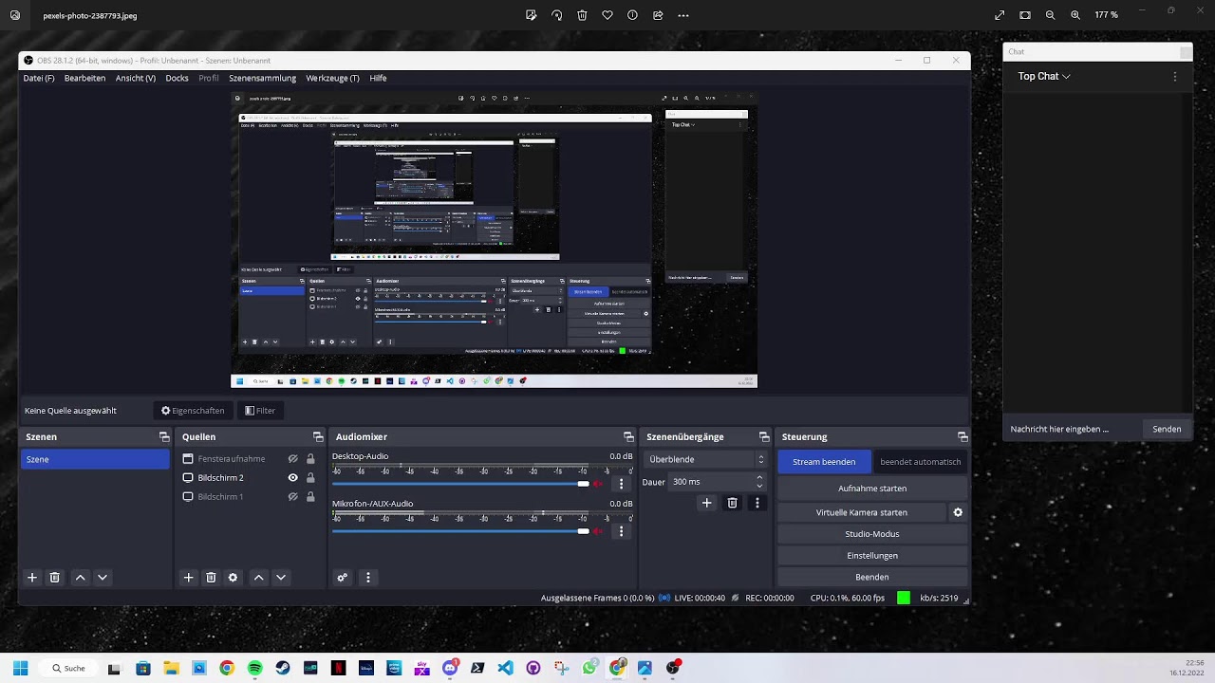Open Werkzeuge (T) menu
The height and width of the screenshot is (683, 1215).
tap(332, 78)
